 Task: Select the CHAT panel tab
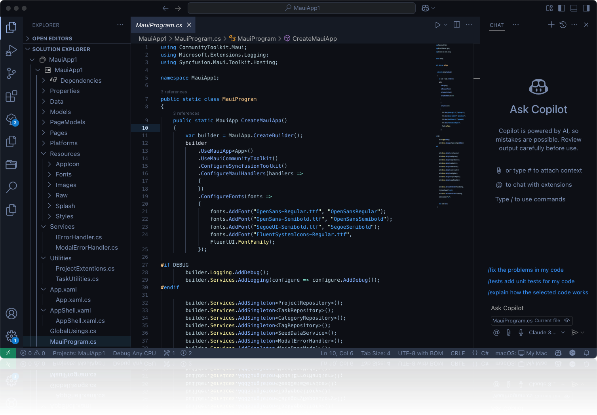[496, 25]
